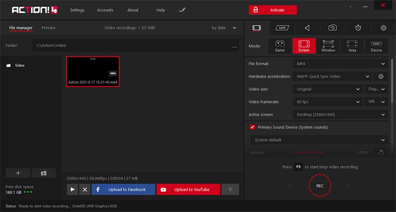The width and height of the screenshot is (396, 212).
Task: Open the benchmark stopwatch tab
Action: coord(358,28)
